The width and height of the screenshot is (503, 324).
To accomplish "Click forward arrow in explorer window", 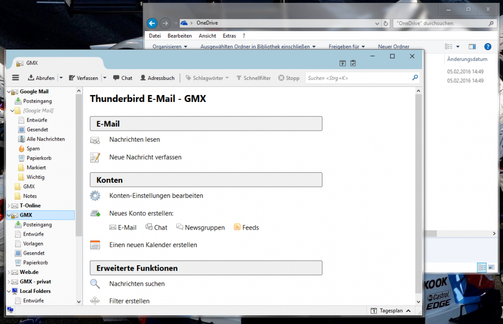I will coord(165,23).
